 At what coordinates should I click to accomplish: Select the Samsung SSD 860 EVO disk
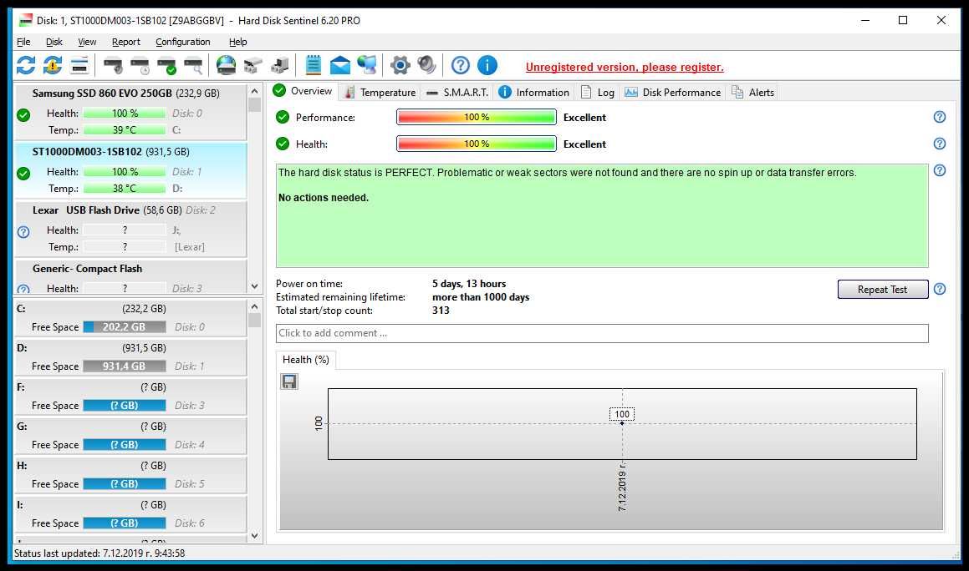coord(130,112)
